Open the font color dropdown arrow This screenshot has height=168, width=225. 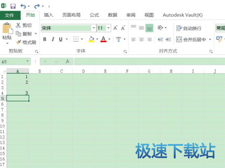tap(109, 39)
